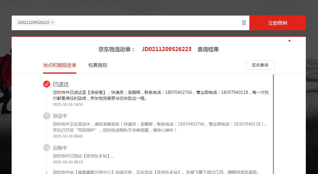Screen dimensions: 318x174
Task: Open the 包裹跟踪 tab
Action: (x=98, y=65)
